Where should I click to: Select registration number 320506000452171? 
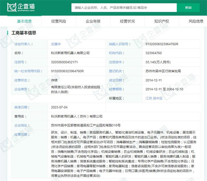coord(64,62)
